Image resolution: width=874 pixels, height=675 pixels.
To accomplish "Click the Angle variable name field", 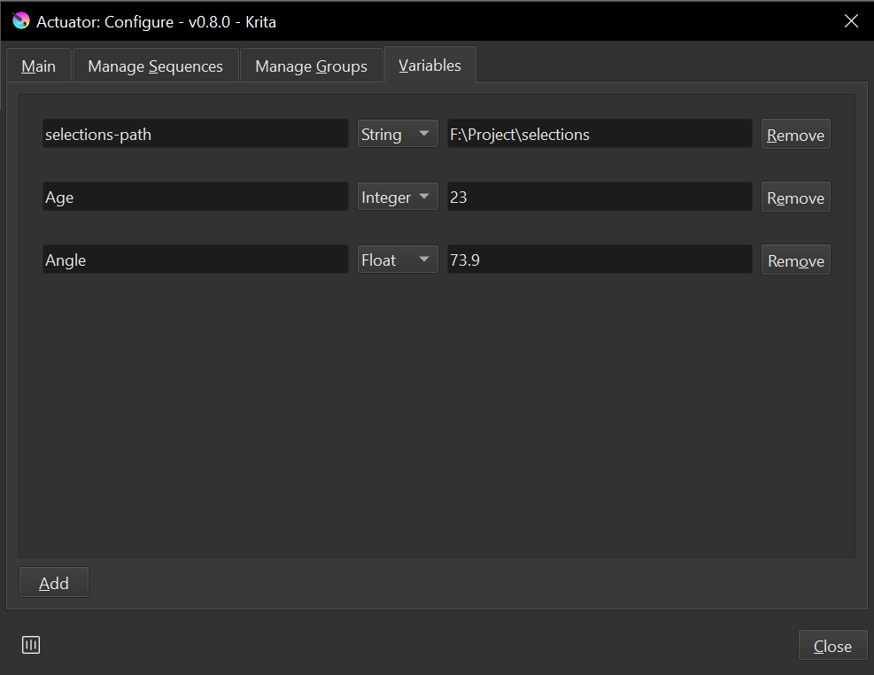I will pos(195,260).
